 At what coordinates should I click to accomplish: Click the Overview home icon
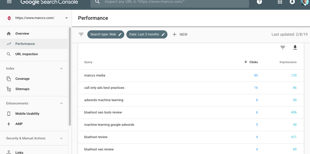click(x=9, y=34)
